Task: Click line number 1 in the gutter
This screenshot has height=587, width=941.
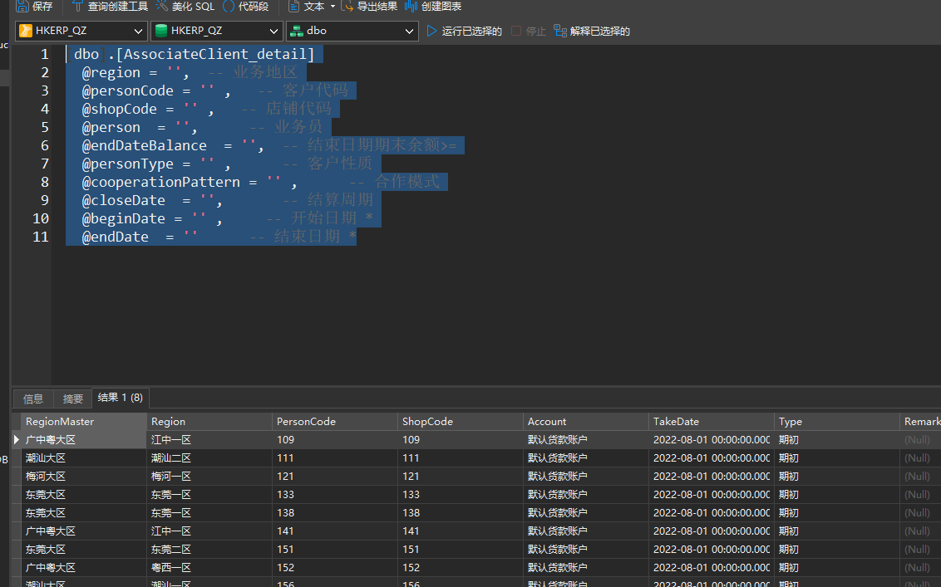Action: (x=44, y=54)
